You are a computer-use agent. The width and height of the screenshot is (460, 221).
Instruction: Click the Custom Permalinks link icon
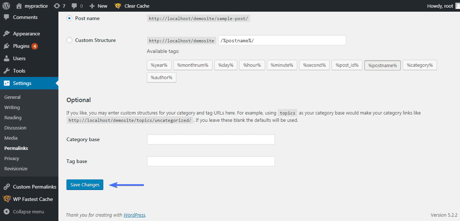tap(7, 187)
